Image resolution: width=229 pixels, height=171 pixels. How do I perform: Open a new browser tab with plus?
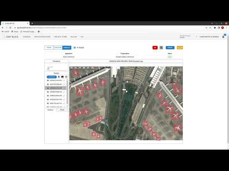[x=32, y=23]
